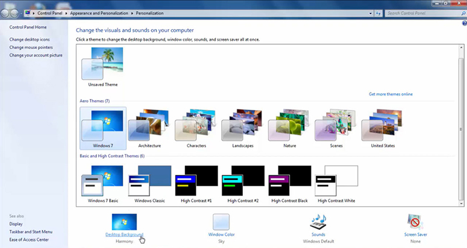
Task: Open the Screen Saver icon
Action: (415, 222)
